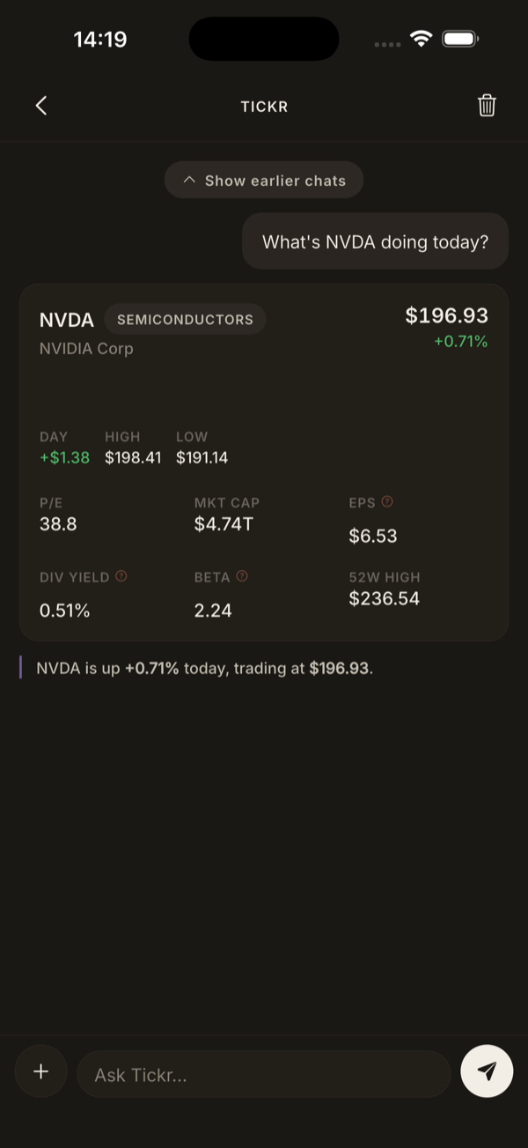Screen dimensions: 528x1148
Task: Expand Show earlier chats
Action: coord(264,180)
